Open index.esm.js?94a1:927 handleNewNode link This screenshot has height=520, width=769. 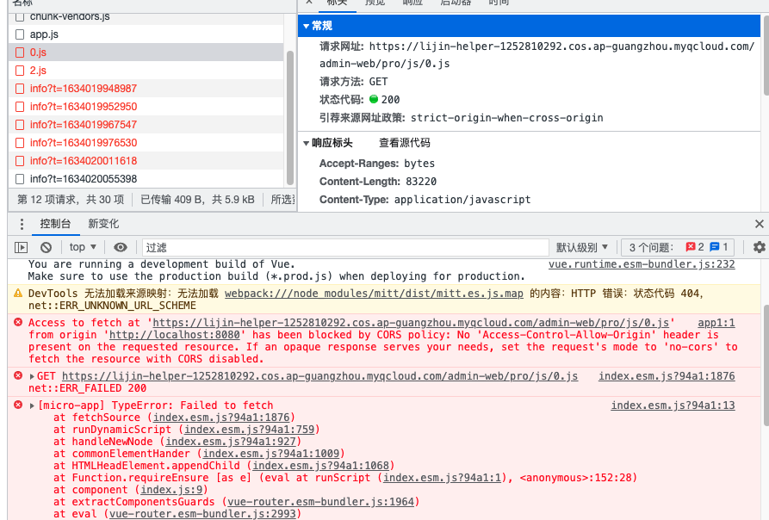(231, 442)
